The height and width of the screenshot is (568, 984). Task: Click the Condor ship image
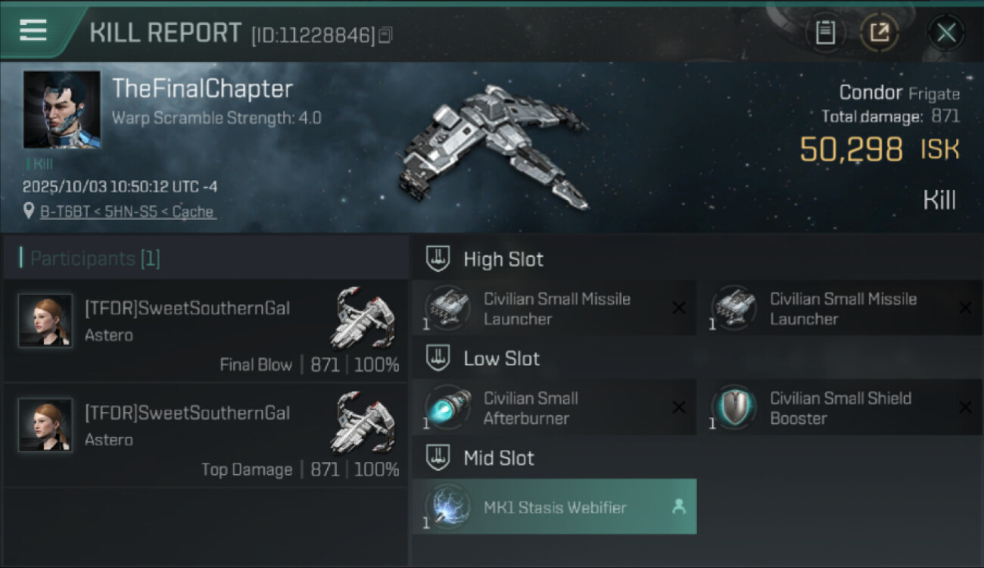(492, 145)
